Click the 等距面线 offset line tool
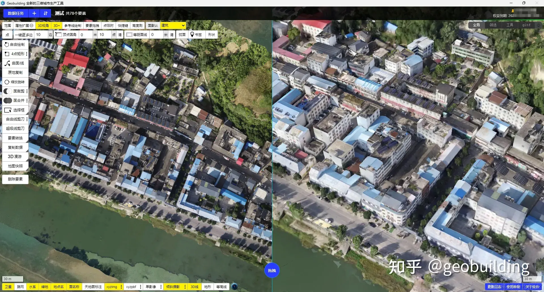544x292 pixels. coord(137,35)
